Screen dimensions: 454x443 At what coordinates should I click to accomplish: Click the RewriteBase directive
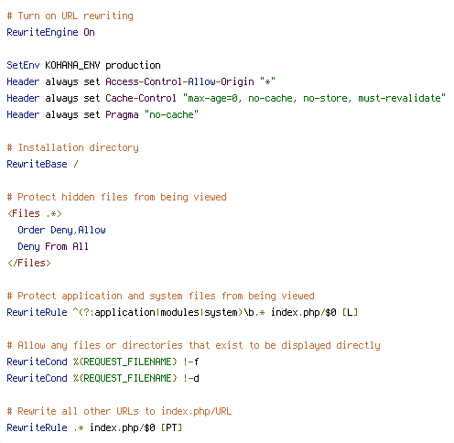pos(37,164)
